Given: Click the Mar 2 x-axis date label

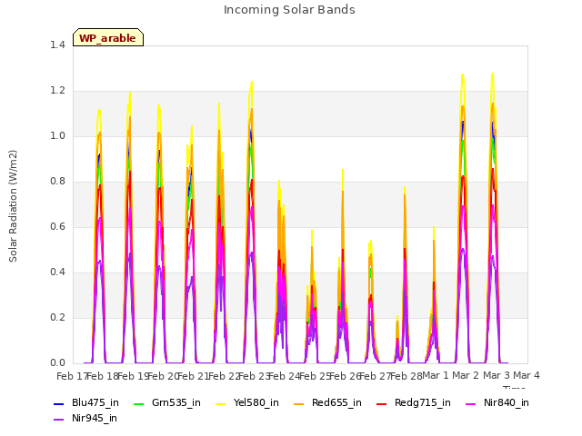Looking at the screenshot, I should click(x=466, y=375).
